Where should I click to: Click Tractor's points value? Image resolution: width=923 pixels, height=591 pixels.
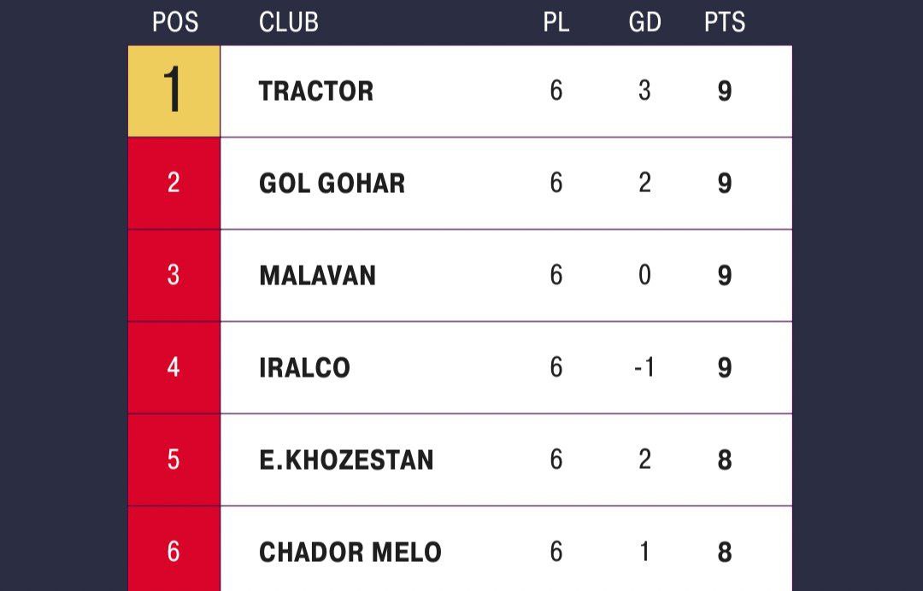(x=725, y=91)
